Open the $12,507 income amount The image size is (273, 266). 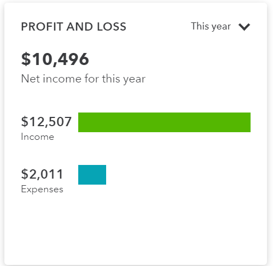tap(46, 122)
